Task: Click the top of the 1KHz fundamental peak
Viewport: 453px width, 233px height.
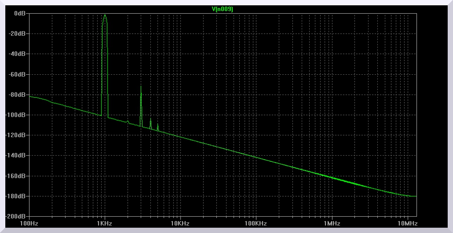Action: click(105, 15)
